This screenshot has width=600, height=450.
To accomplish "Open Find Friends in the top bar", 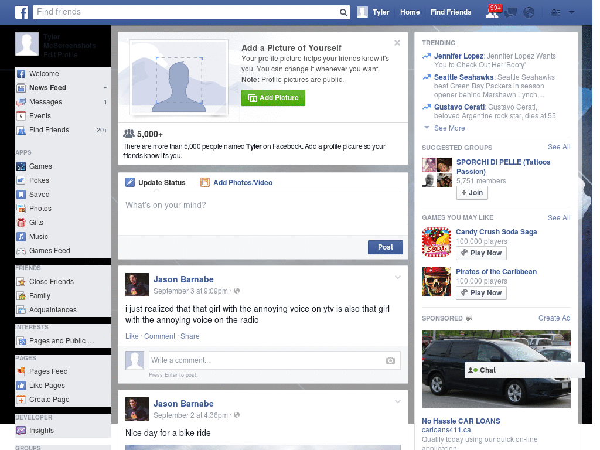I will click(x=451, y=12).
